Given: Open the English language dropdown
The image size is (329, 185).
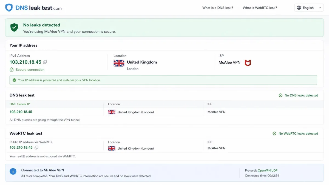Looking at the screenshot, I should coord(309,8).
